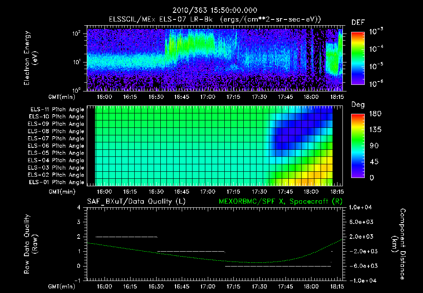Click the 135 value on Deg scale
Viewport: 423px width, 293px height.
pyautogui.click(x=375, y=130)
